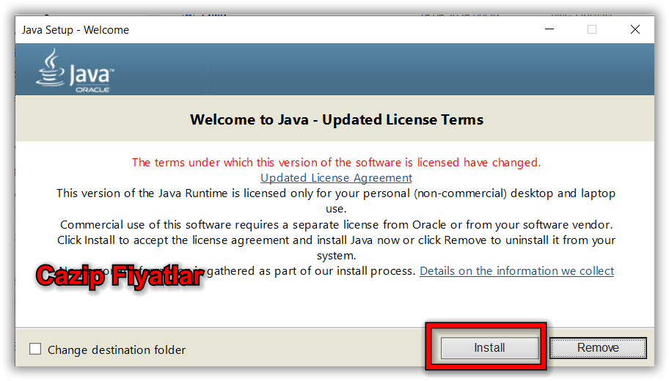Click the 'Welcome to Java - Updated License Terms' heading
The height and width of the screenshot is (381, 669).
tap(337, 119)
